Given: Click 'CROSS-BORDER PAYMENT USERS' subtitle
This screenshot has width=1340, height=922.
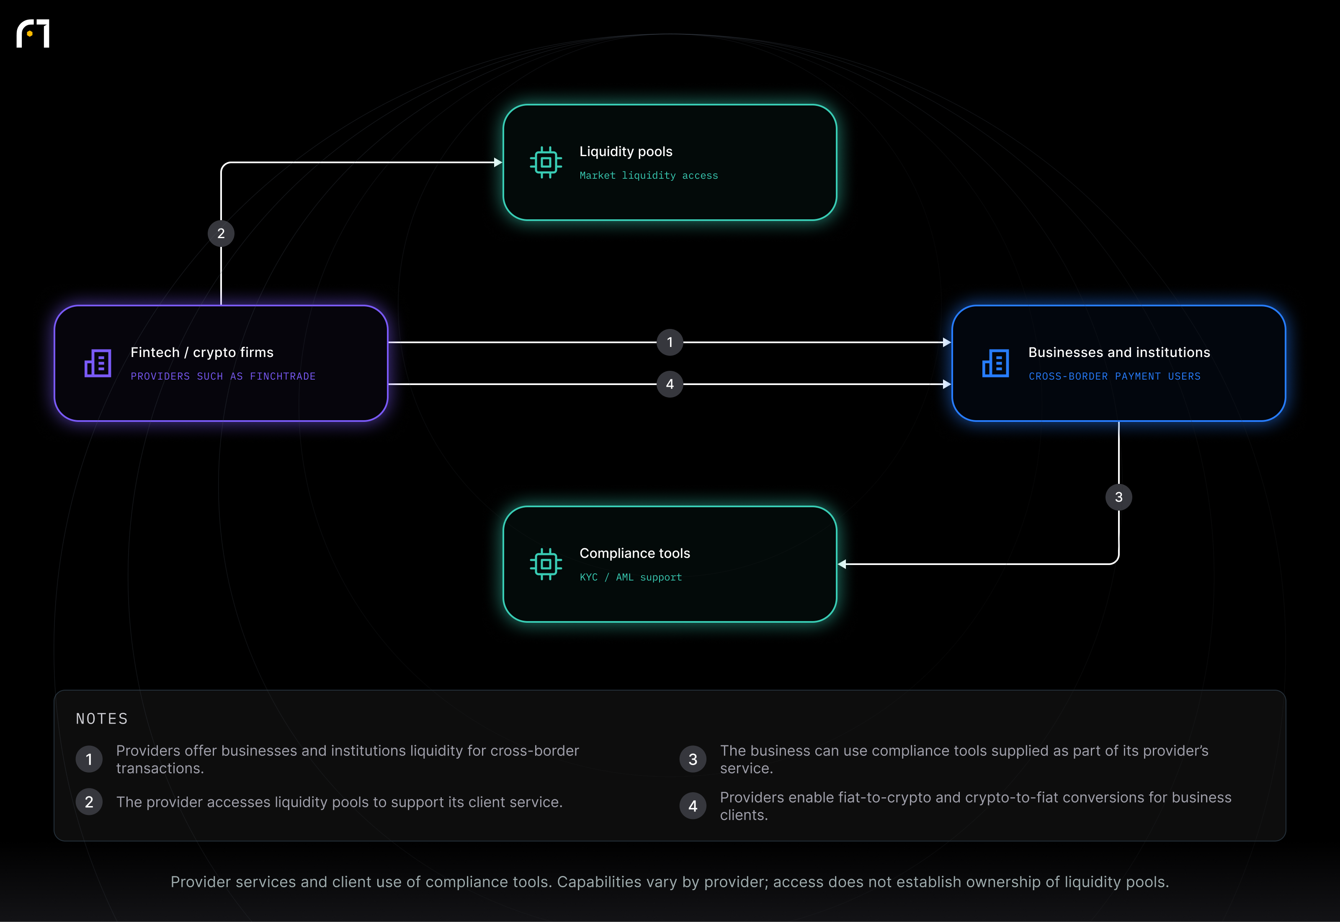Looking at the screenshot, I should click(x=1114, y=376).
